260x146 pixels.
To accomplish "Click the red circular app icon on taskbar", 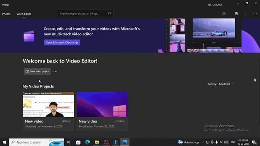I will tap(106, 142).
